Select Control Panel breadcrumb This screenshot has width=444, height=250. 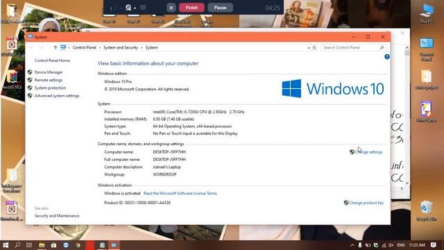tap(85, 48)
